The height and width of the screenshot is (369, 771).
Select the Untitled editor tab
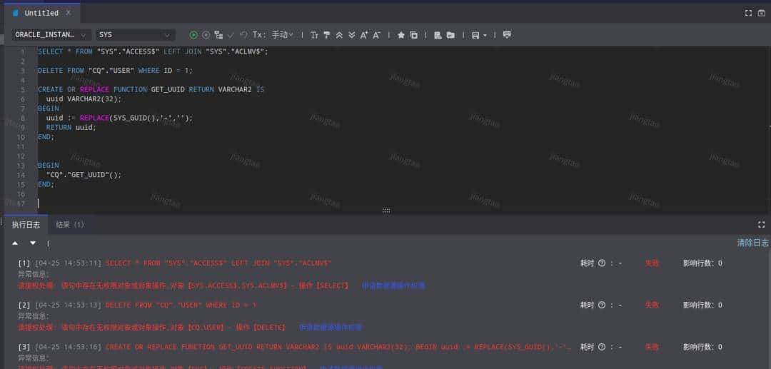point(41,13)
